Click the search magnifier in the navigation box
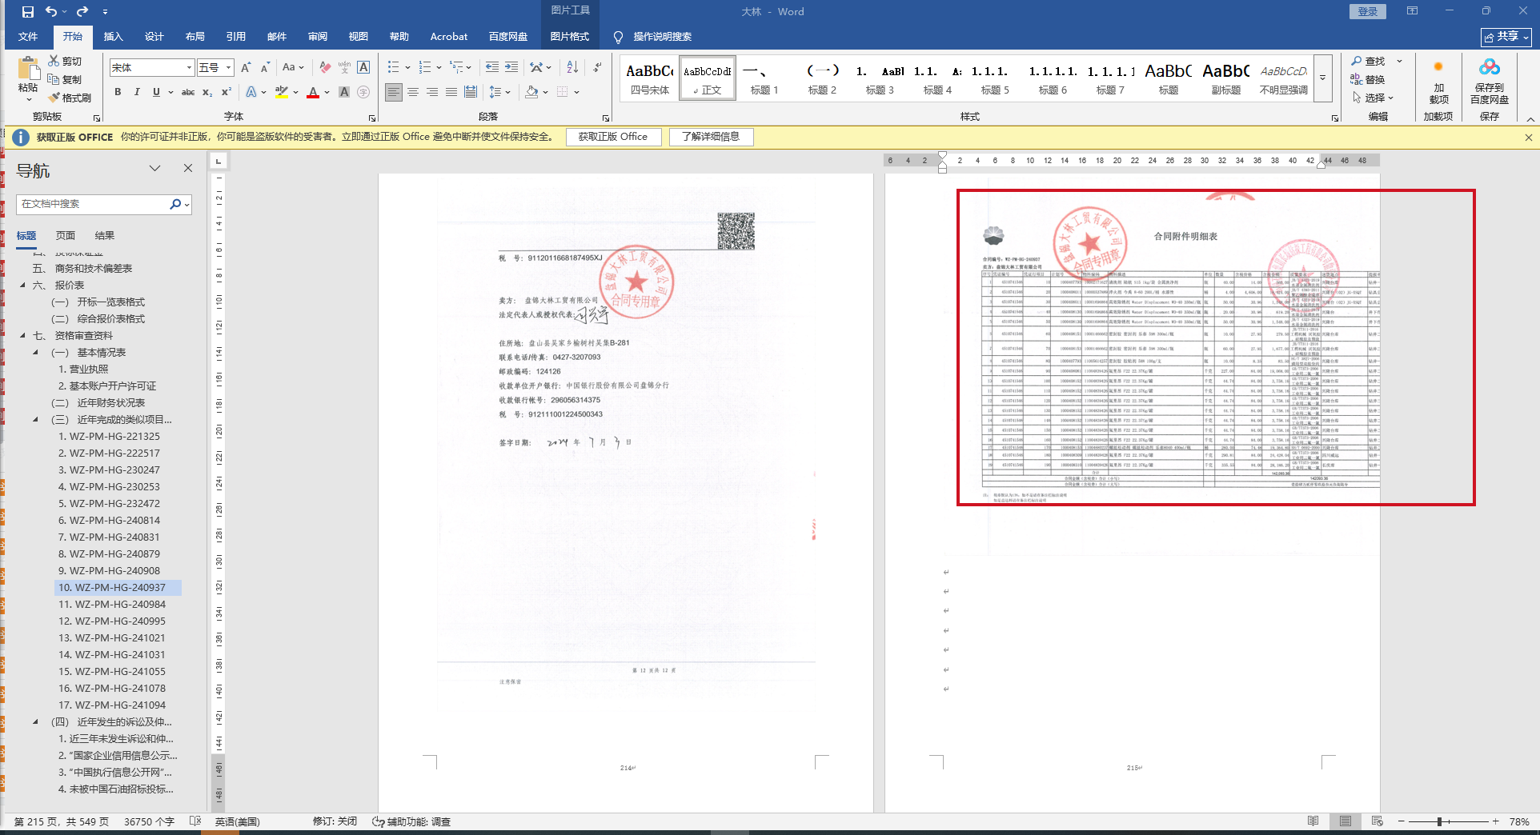This screenshot has height=835, width=1540. click(x=175, y=204)
